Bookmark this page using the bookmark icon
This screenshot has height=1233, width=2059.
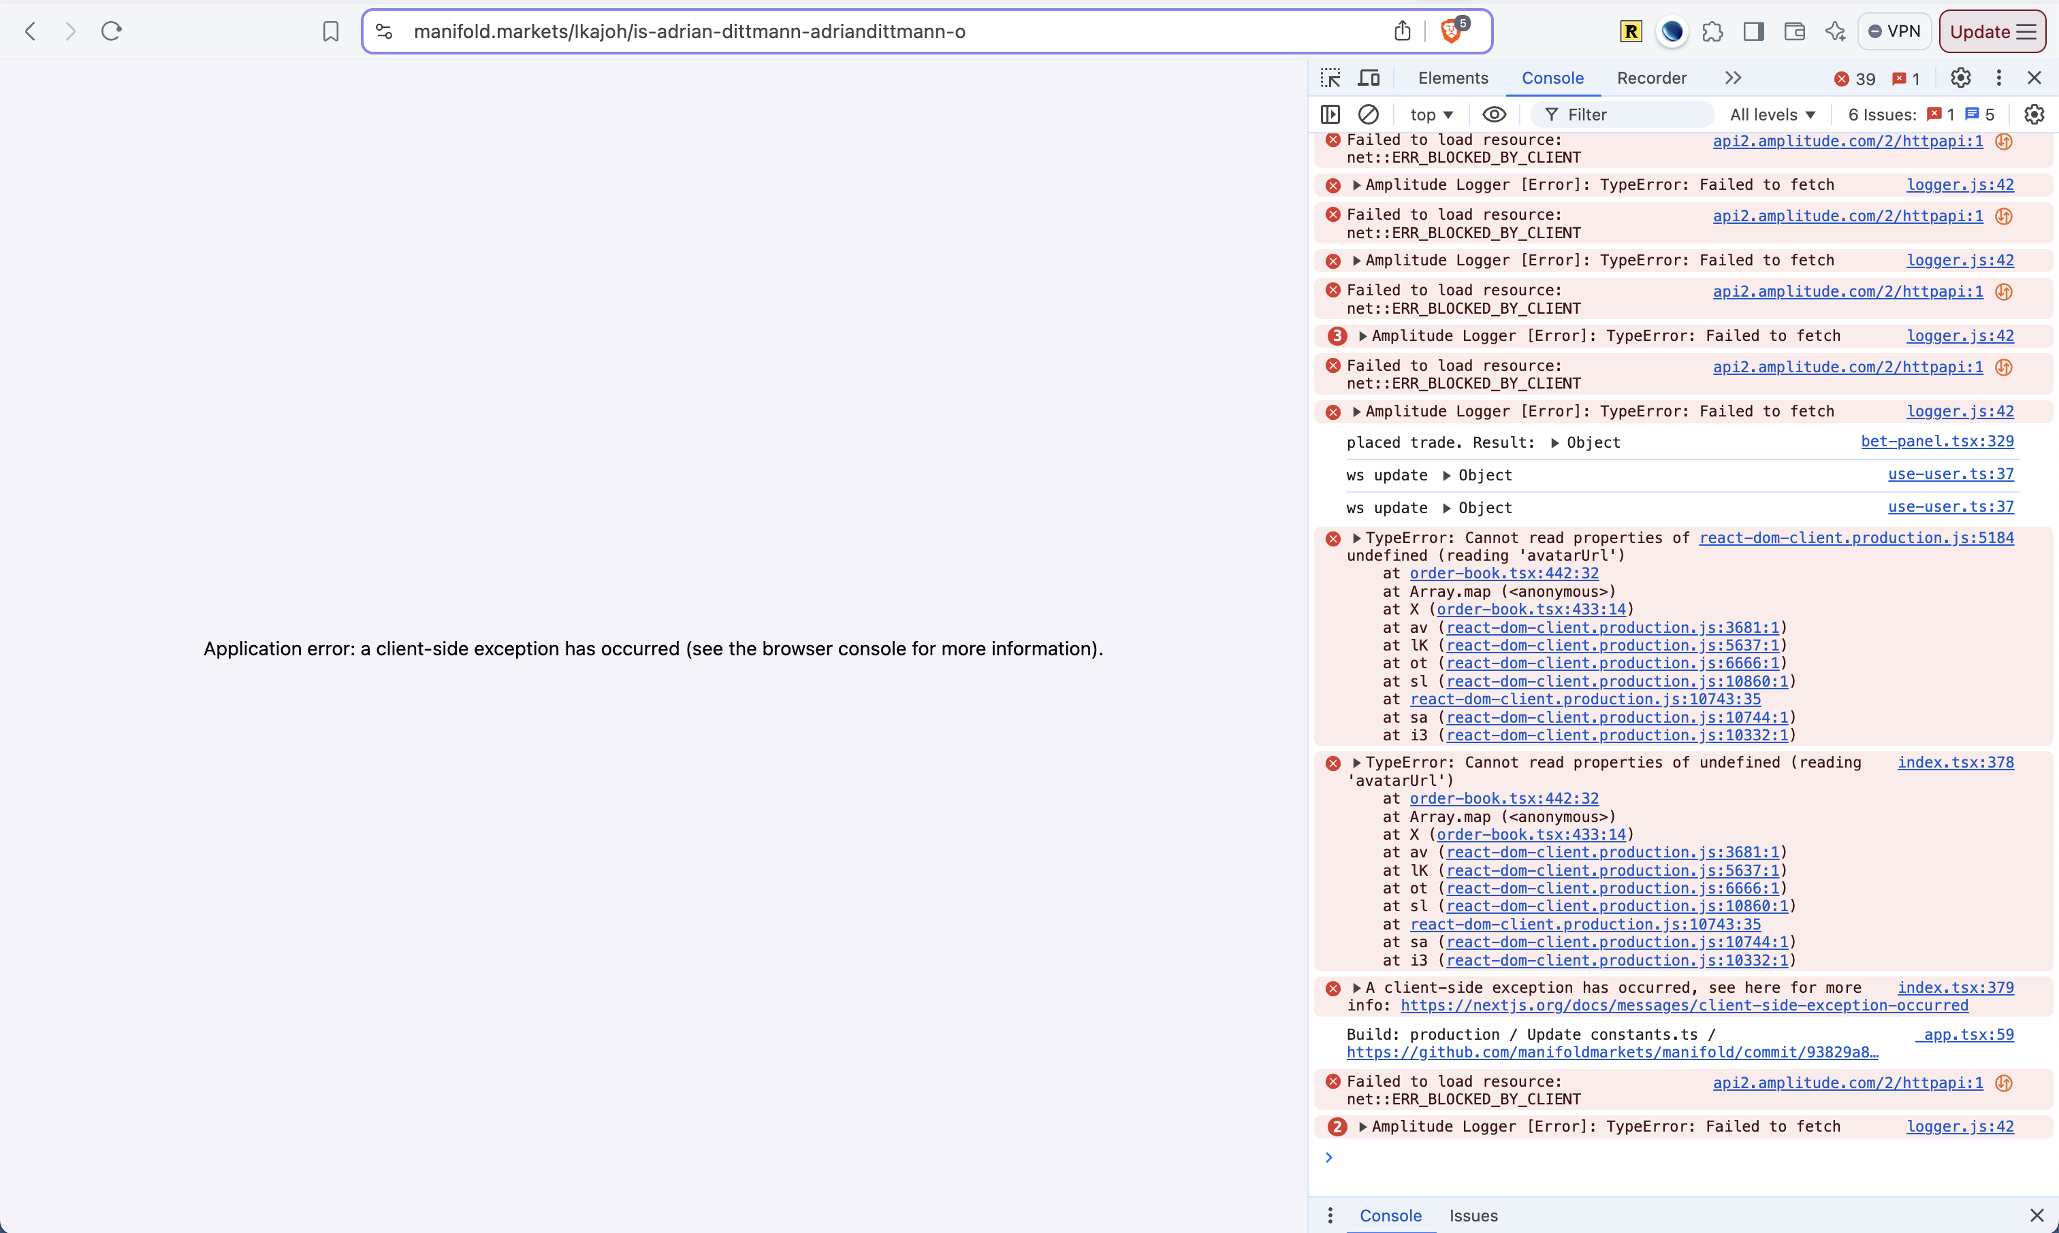pyautogui.click(x=331, y=31)
